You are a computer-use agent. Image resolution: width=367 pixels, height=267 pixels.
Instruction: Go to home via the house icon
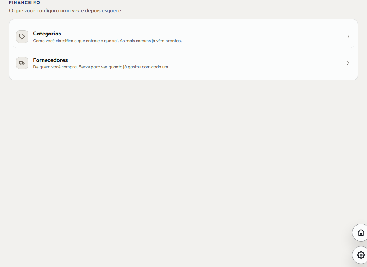pos(361,233)
